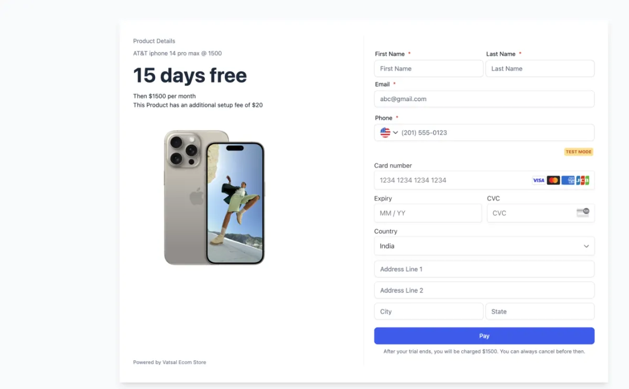The image size is (629, 389).
Task: Open the phone country code chevron
Action: (x=396, y=133)
